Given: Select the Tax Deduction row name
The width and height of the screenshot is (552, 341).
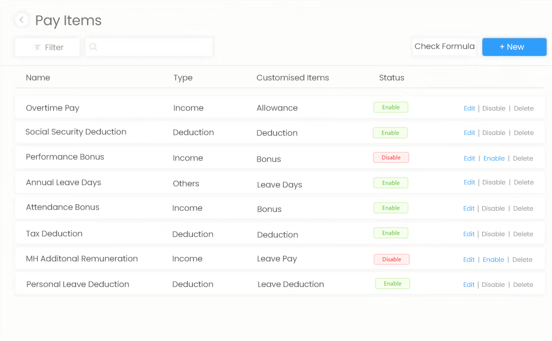Looking at the screenshot, I should (x=54, y=233).
